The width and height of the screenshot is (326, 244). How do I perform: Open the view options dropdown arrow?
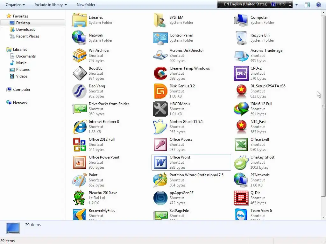[x=296, y=4]
